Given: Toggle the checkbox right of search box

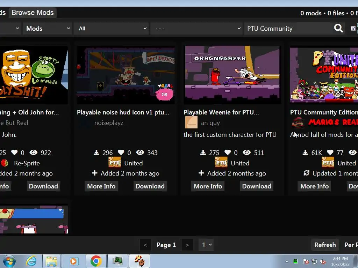Looking at the screenshot, I should [353, 29].
